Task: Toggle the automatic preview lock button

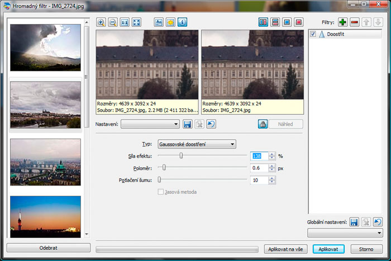Action: coord(262,124)
